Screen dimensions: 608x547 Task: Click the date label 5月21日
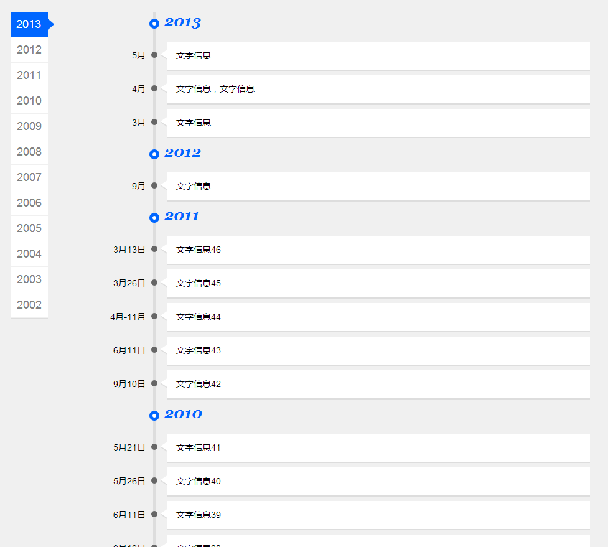pyautogui.click(x=129, y=448)
